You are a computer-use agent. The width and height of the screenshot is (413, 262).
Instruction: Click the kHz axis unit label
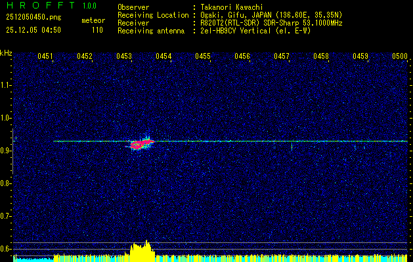(x=6, y=53)
